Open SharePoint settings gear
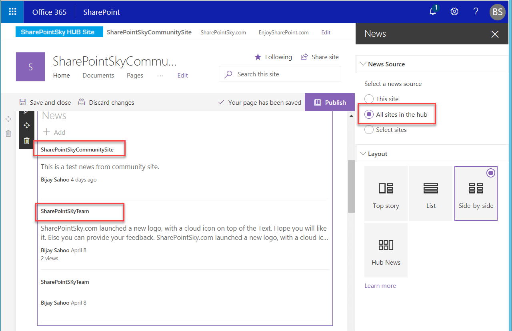Viewport: 512px width, 331px height. coord(454,12)
